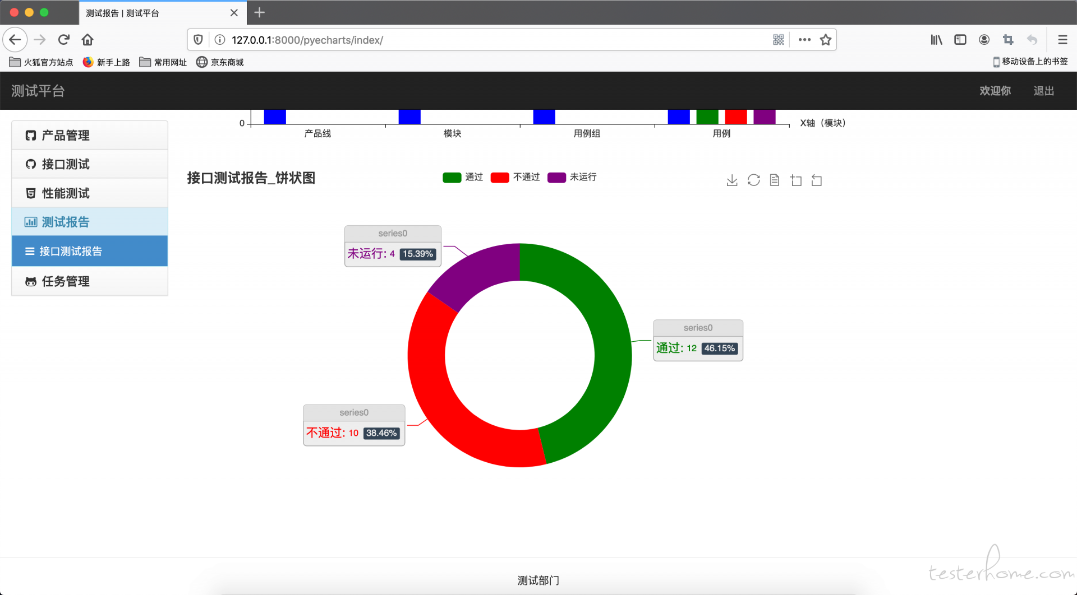Screen dimensions: 1077x595
Task: Open 性能测试 sidebar menu
Action: tap(90, 193)
